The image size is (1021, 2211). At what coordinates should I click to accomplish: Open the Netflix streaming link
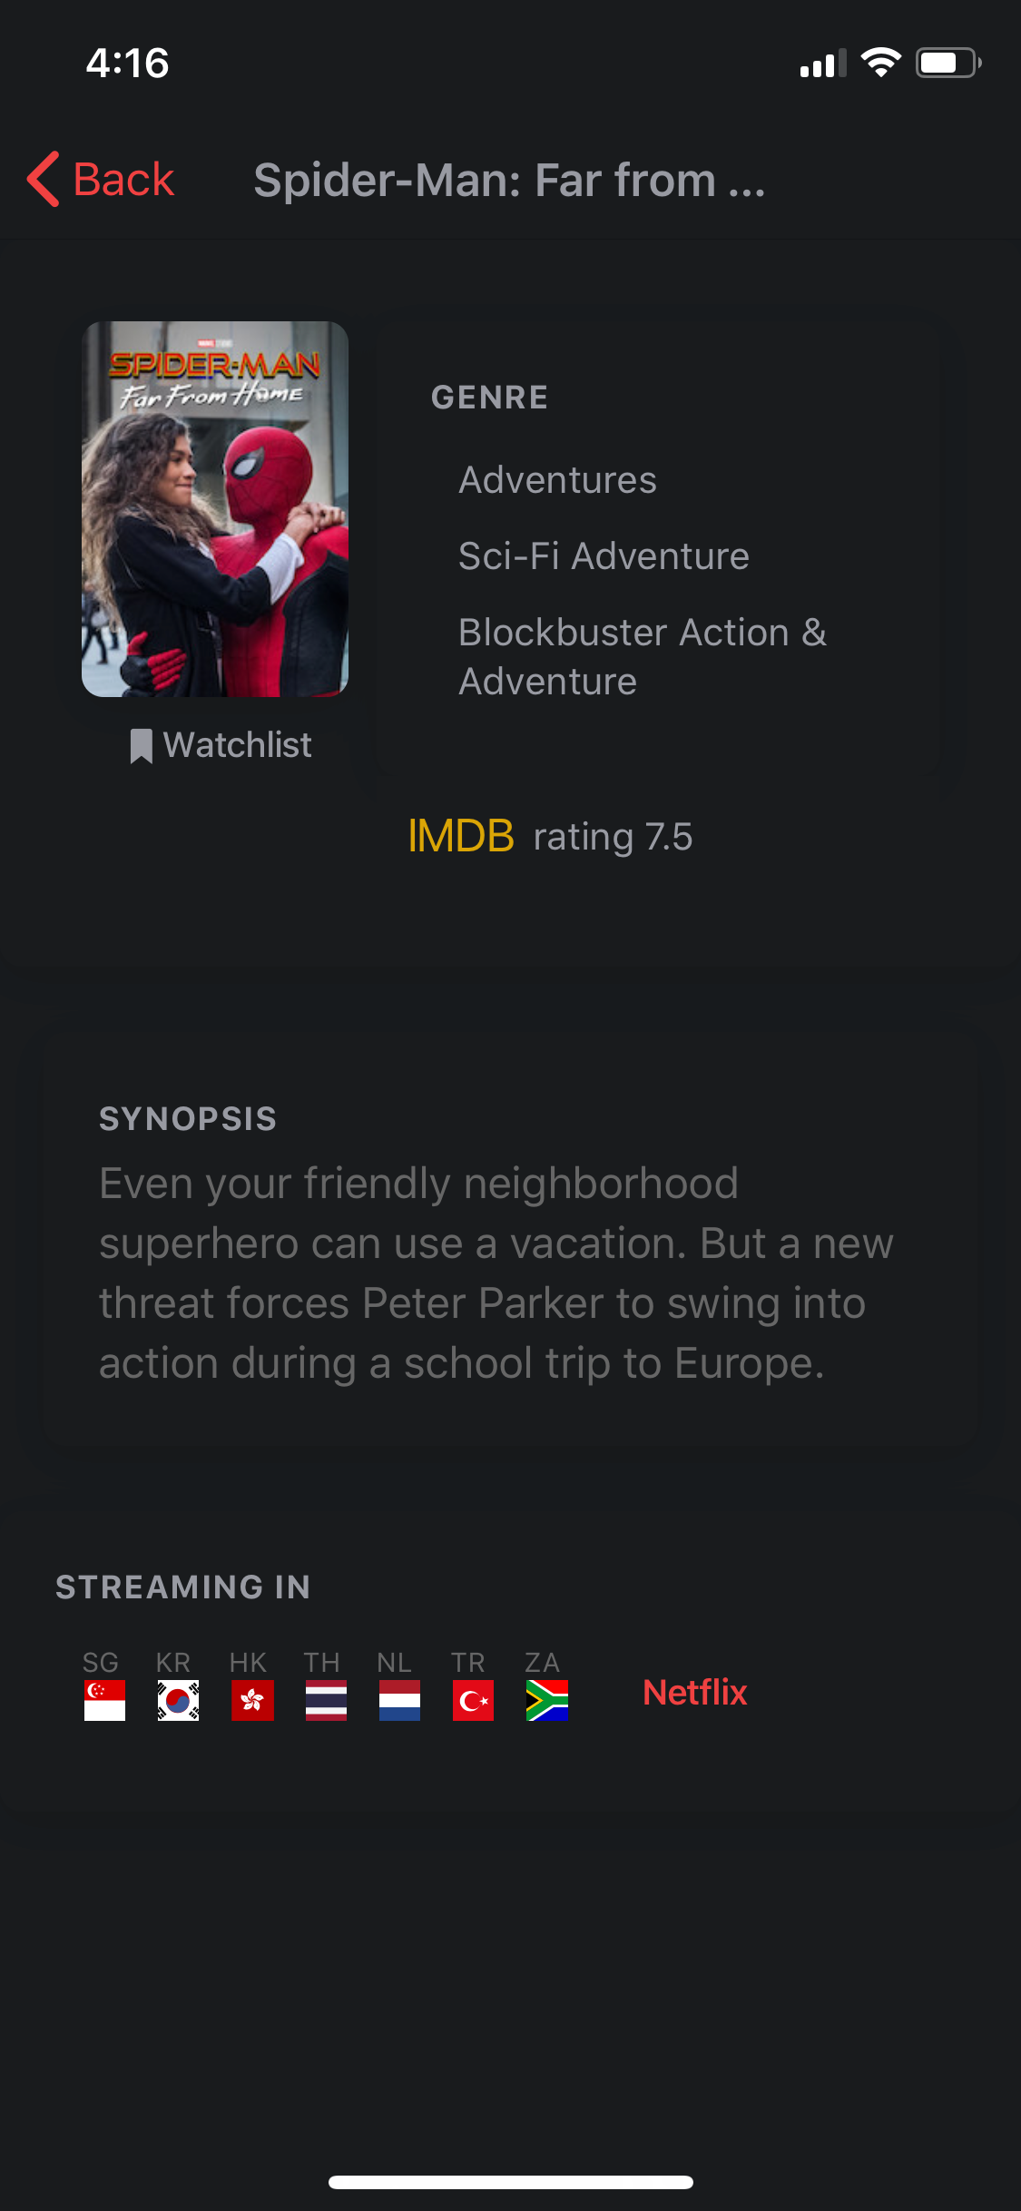click(x=695, y=1693)
